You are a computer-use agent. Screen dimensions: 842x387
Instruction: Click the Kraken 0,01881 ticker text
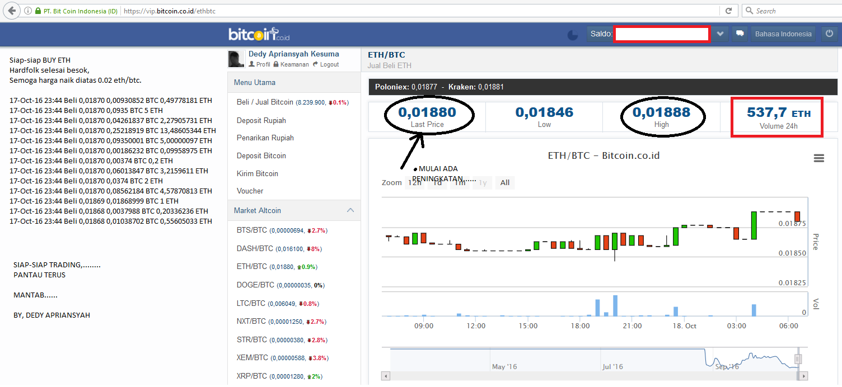(x=476, y=87)
